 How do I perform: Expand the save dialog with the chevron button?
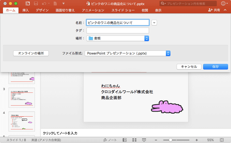(154, 23)
